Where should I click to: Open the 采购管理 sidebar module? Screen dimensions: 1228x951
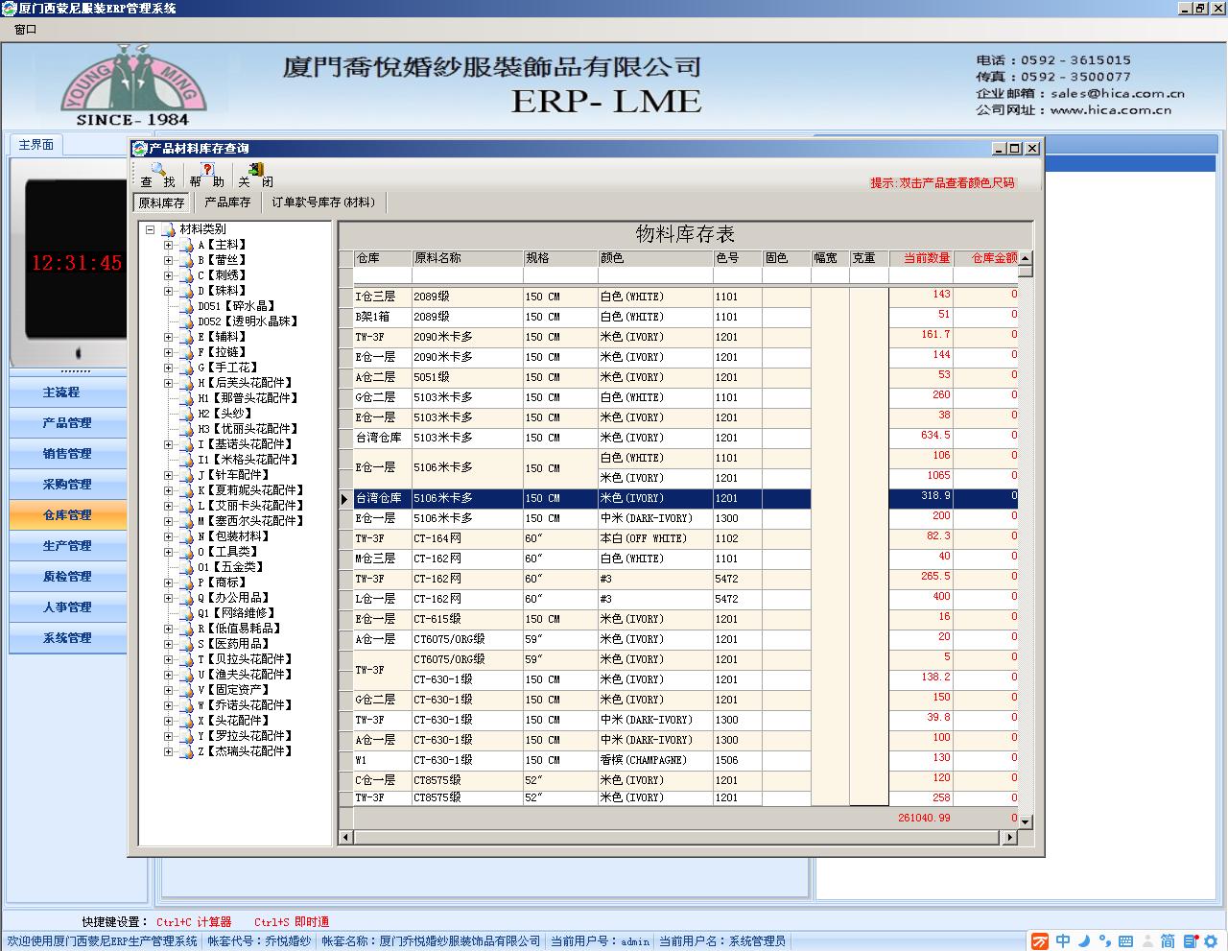point(67,485)
